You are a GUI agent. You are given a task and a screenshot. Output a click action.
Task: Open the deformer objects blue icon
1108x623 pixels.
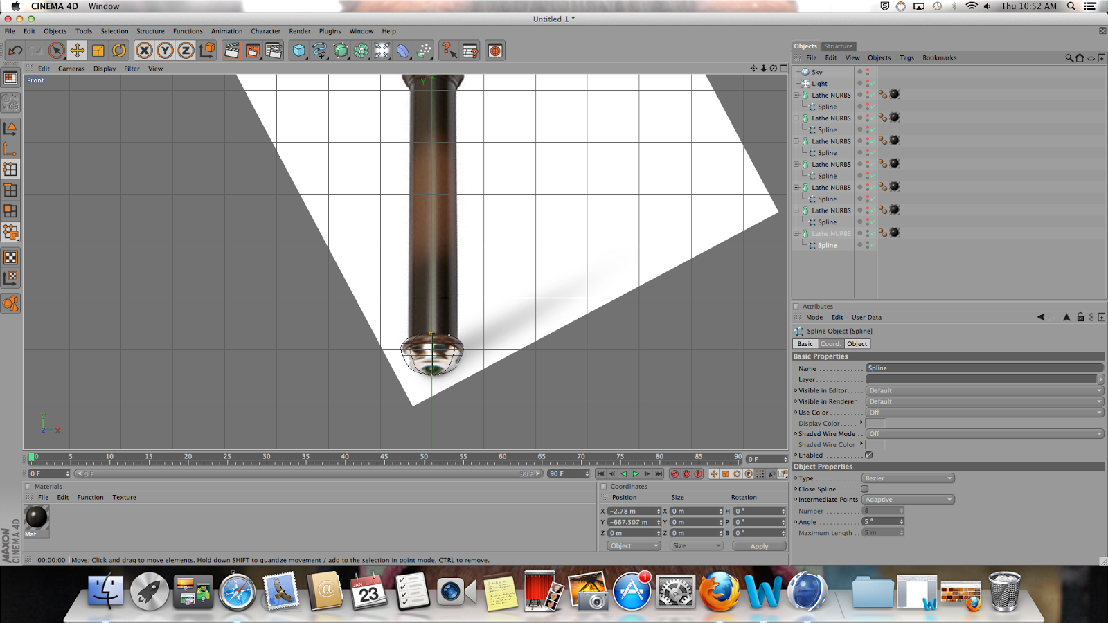click(403, 51)
